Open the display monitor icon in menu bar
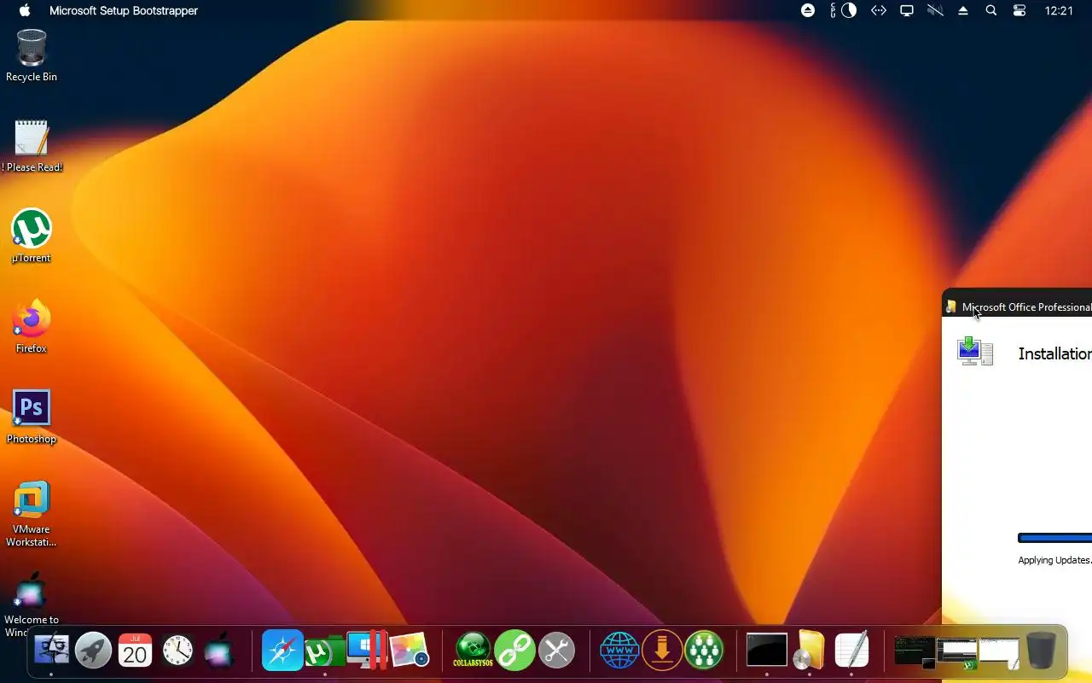Image resolution: width=1092 pixels, height=683 pixels. tap(907, 10)
